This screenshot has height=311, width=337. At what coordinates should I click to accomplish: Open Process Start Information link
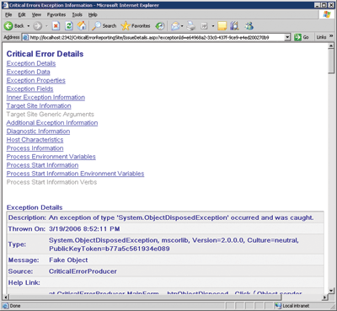[x=42, y=165]
